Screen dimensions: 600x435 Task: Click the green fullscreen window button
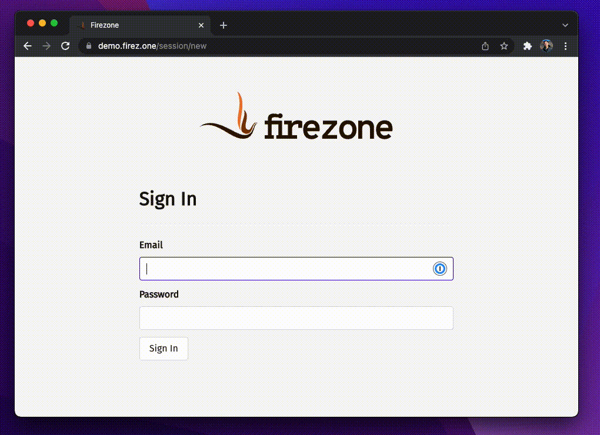pos(54,23)
